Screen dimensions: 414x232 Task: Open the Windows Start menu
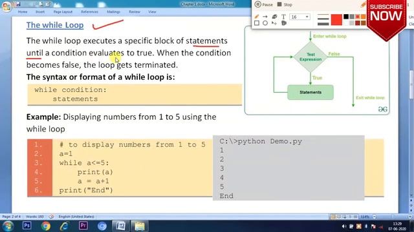8,226
